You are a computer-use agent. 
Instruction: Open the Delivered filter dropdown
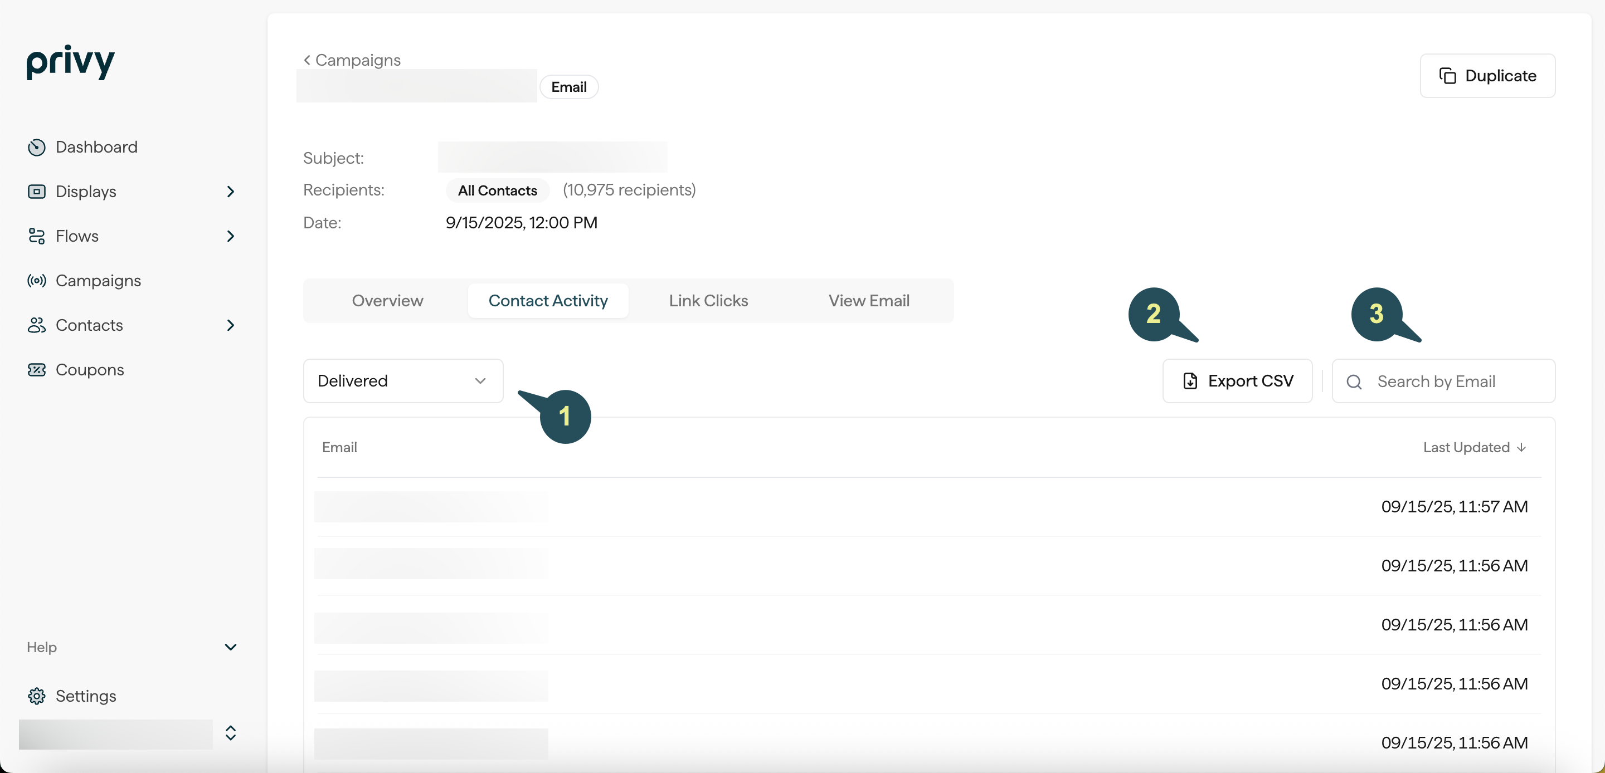(403, 380)
